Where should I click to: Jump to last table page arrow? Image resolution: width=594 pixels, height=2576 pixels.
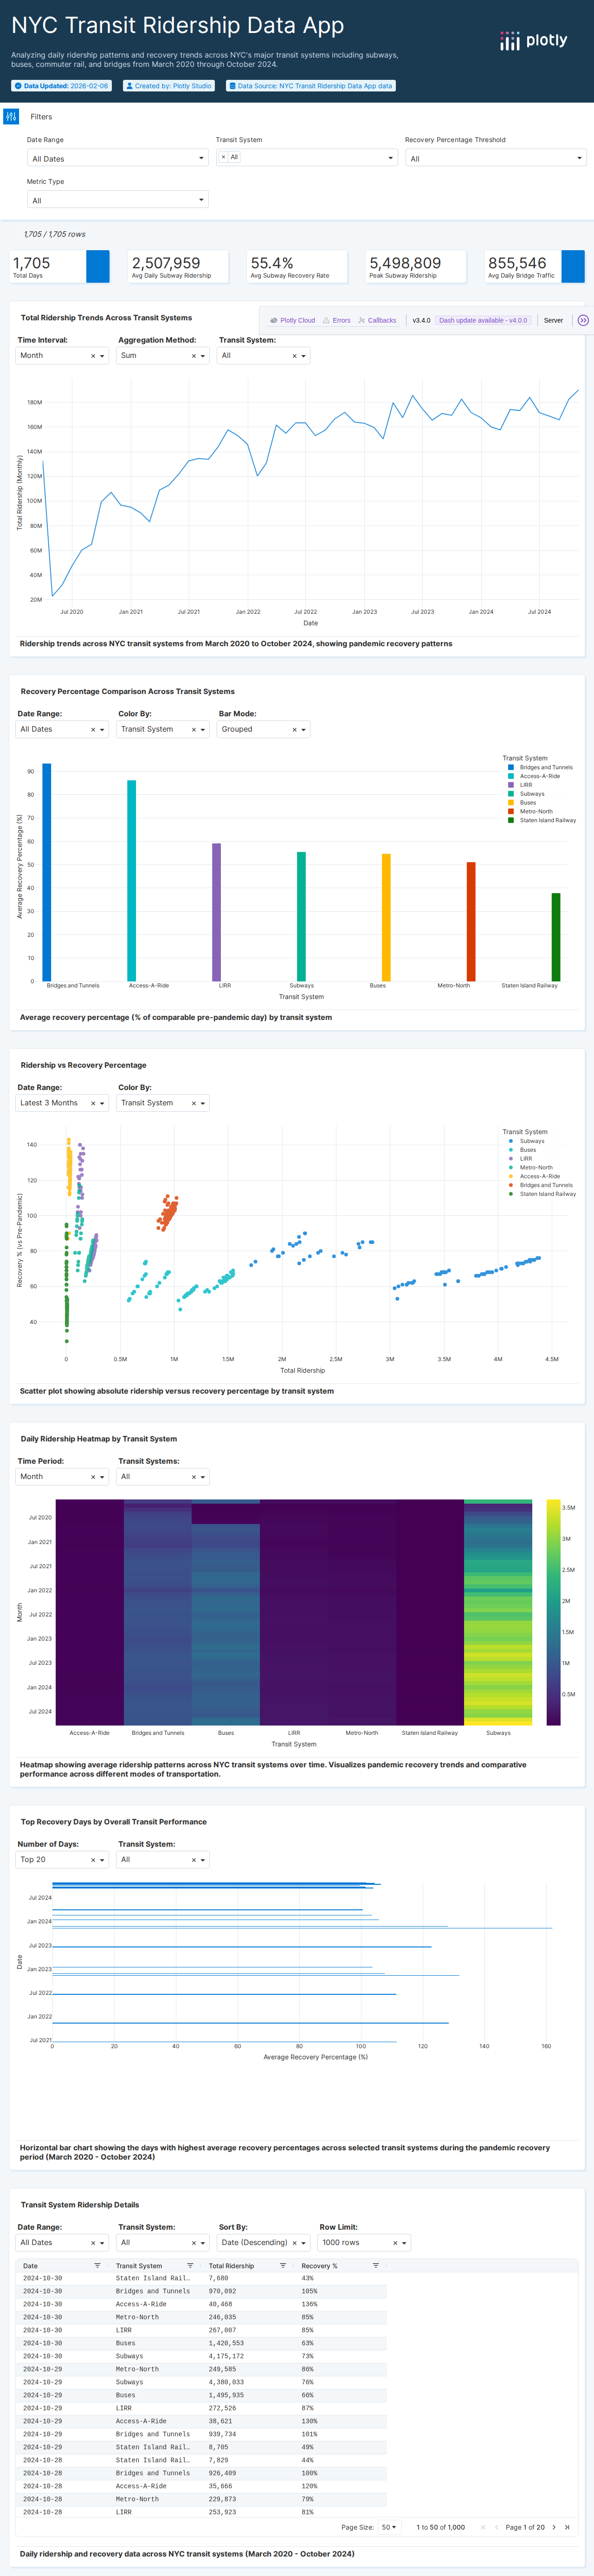[x=567, y=2527]
